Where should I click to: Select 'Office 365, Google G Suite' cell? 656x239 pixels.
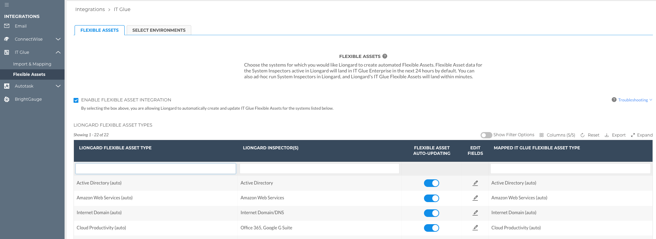point(266,228)
